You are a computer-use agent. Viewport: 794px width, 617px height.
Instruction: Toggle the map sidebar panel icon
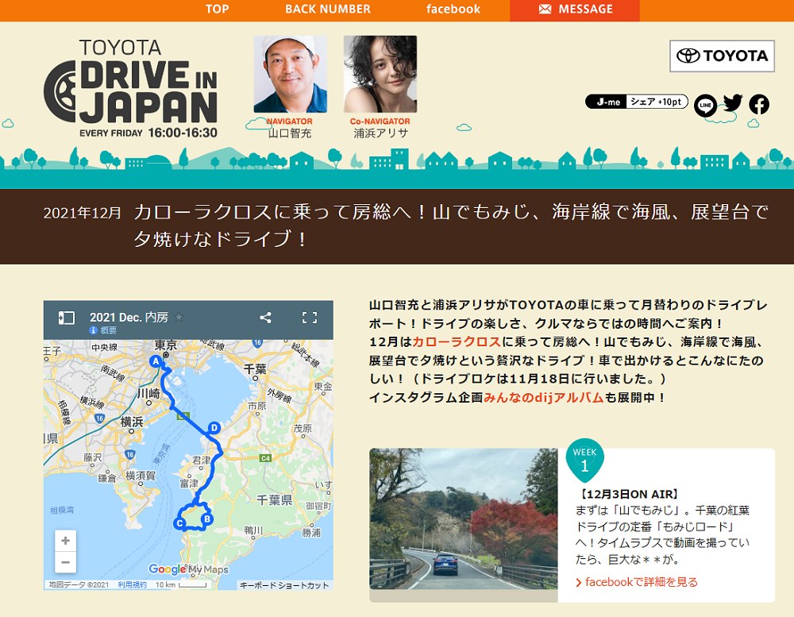[67, 318]
